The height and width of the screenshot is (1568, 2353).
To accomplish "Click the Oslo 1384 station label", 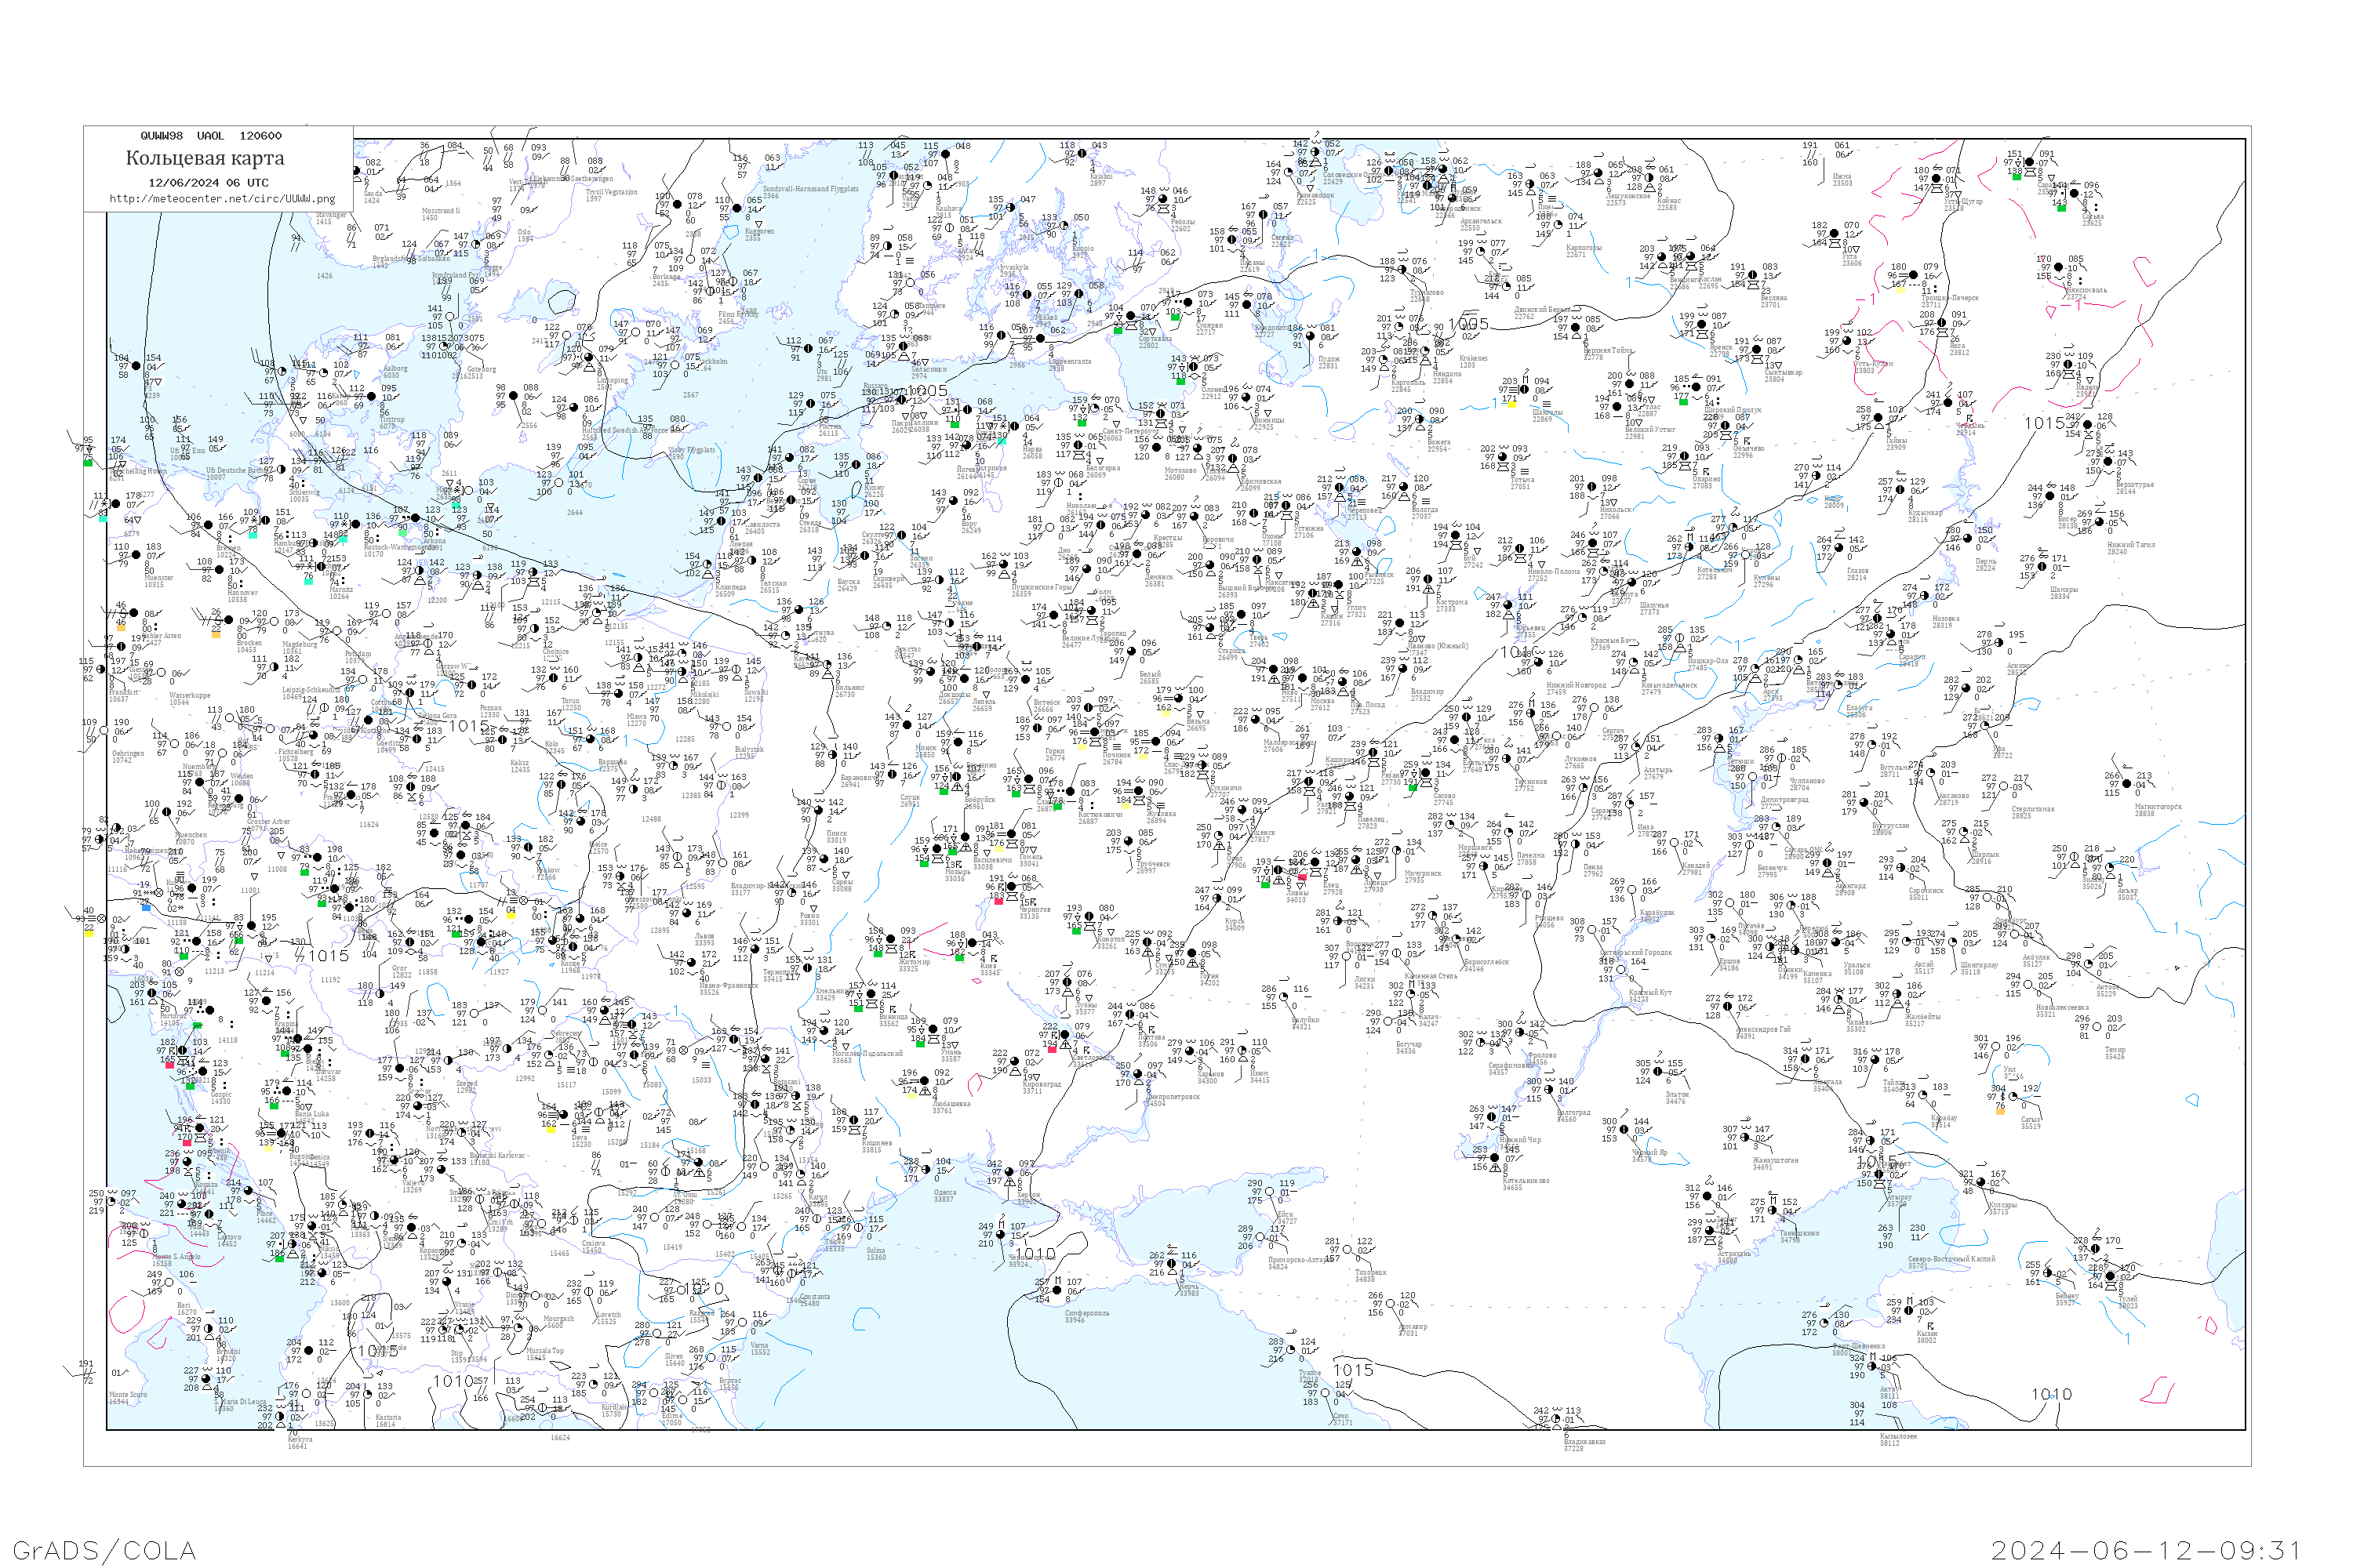I will tap(524, 235).
